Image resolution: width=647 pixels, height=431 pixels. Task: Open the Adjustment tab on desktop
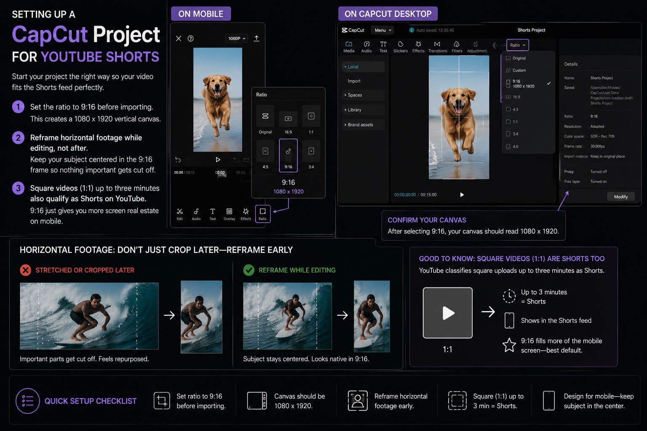coord(477,47)
